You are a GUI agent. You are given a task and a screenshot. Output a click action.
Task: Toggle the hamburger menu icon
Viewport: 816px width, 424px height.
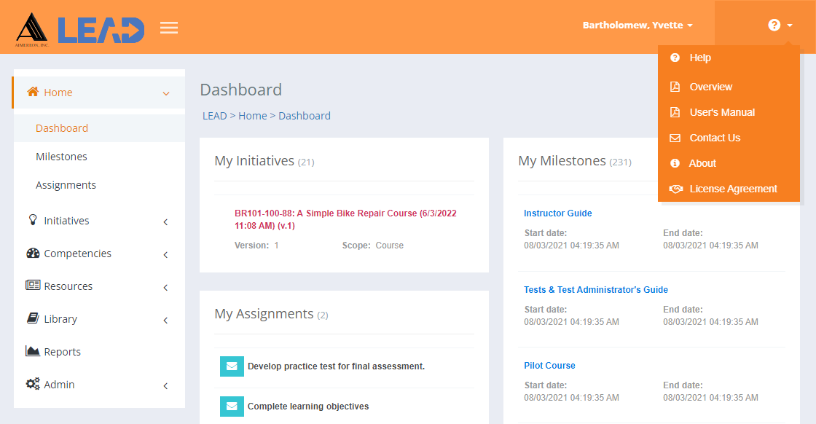pyautogui.click(x=168, y=28)
